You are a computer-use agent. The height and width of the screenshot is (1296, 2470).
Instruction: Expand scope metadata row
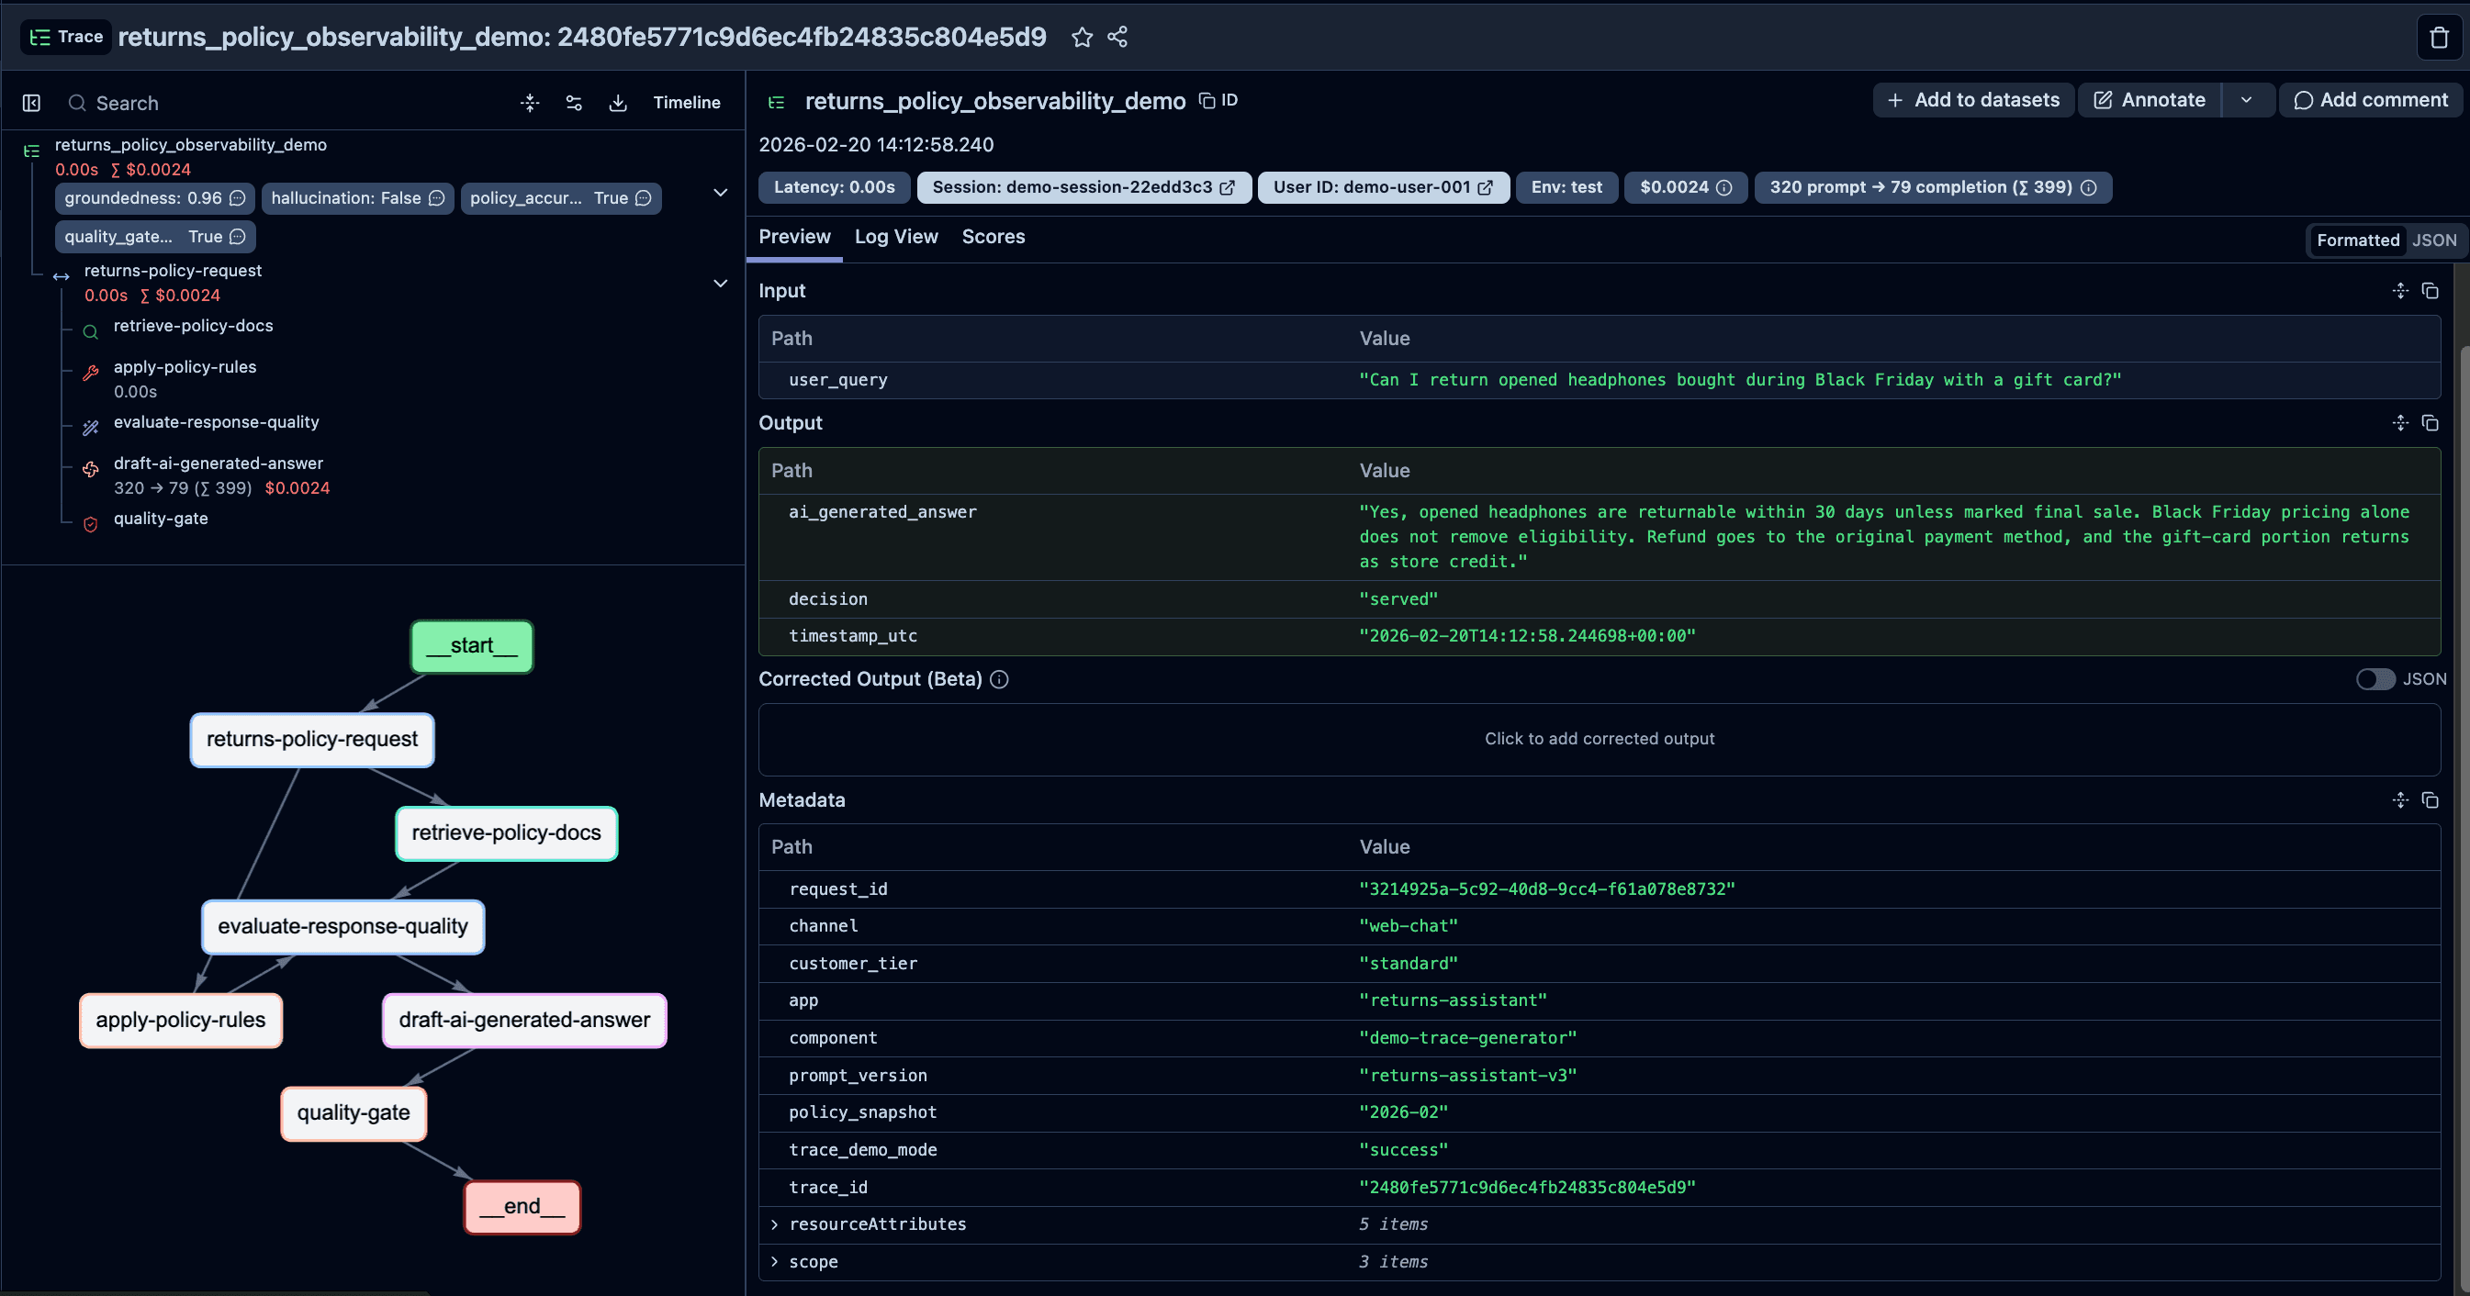[x=775, y=1261]
